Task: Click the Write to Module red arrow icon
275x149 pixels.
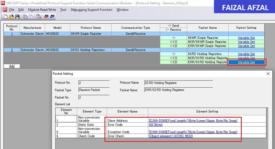Action: pos(46,16)
